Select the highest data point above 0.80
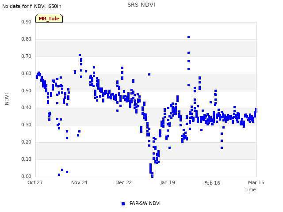Image resolution: width=283 pixels, height=212 pixels. point(189,37)
